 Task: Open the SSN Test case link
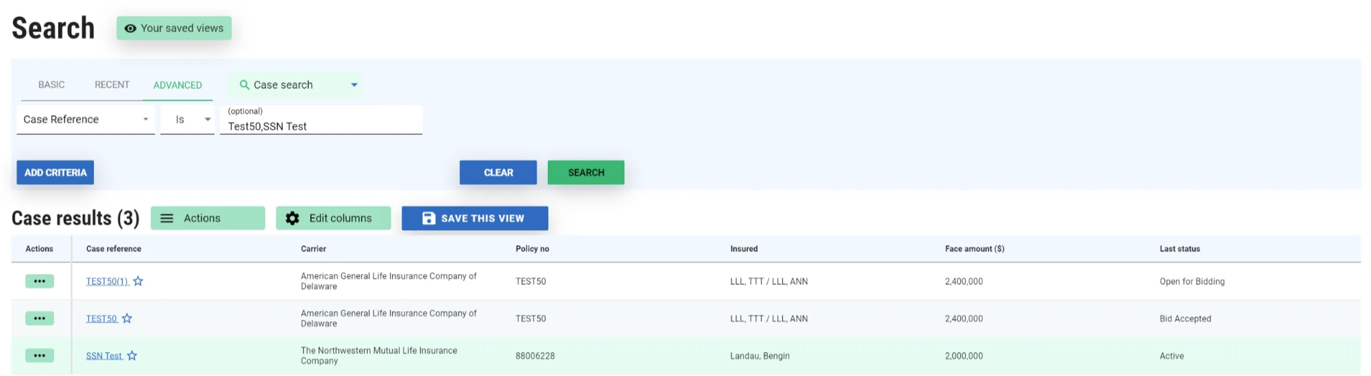(104, 356)
